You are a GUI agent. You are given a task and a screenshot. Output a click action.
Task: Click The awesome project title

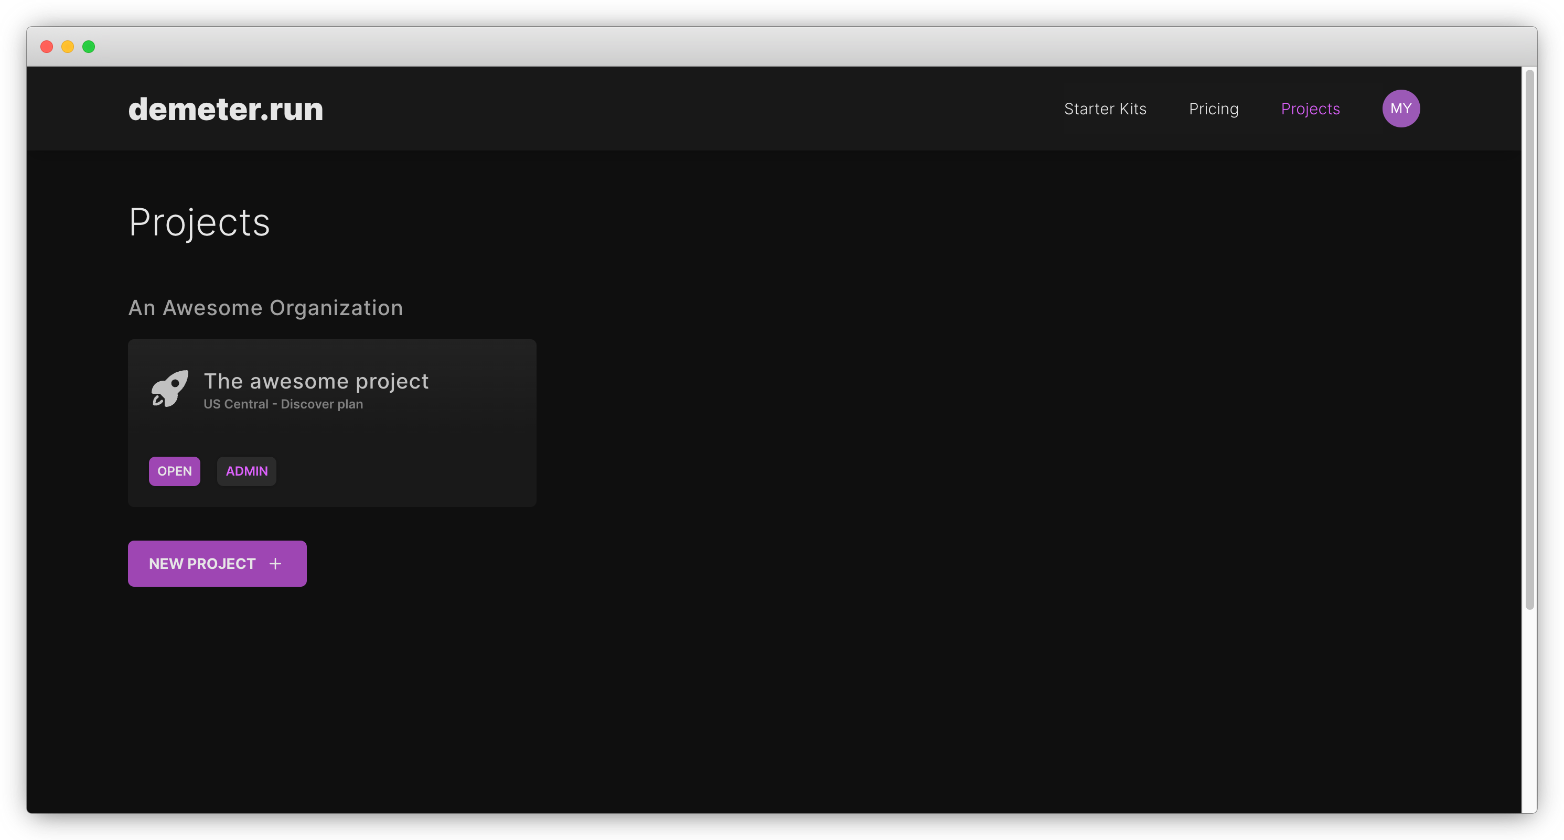point(316,381)
